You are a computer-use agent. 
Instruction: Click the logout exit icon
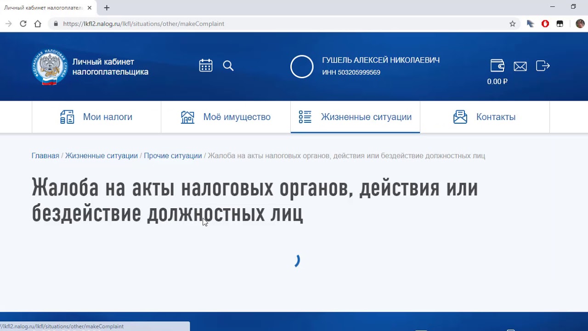(x=543, y=66)
